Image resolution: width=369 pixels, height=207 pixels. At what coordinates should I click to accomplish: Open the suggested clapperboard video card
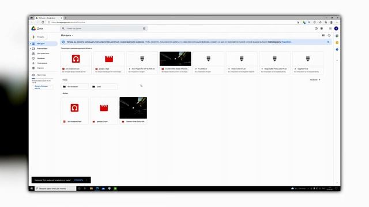click(x=109, y=62)
